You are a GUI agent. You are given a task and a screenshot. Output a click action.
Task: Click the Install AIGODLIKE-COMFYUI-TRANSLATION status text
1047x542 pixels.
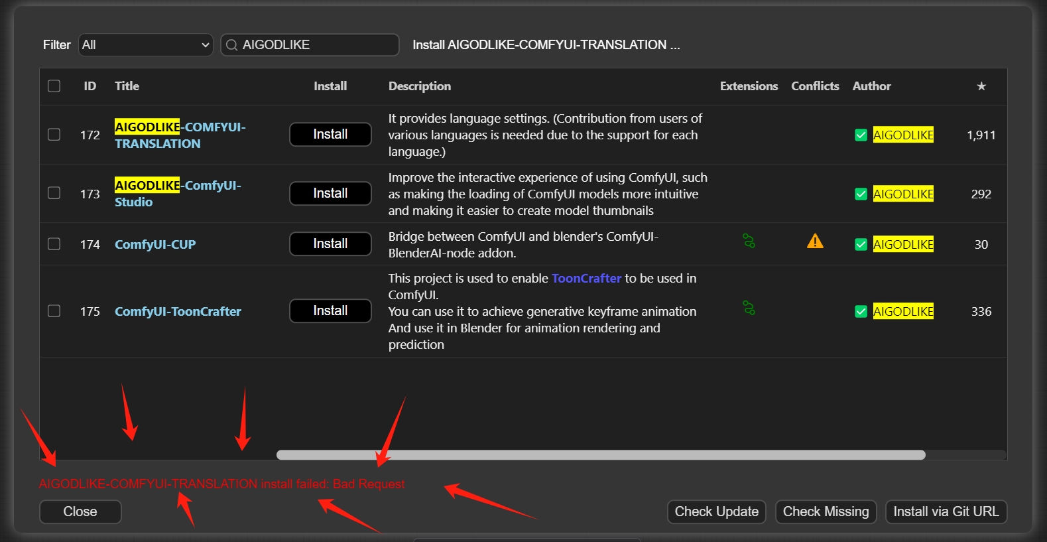click(546, 45)
